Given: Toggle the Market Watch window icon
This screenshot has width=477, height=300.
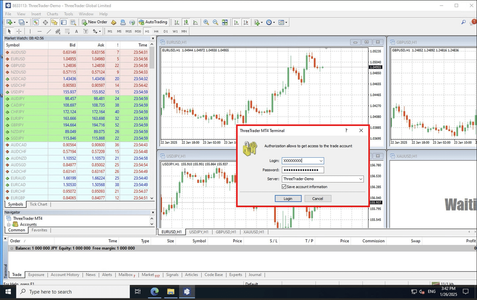Looking at the screenshot, I should (36, 22).
